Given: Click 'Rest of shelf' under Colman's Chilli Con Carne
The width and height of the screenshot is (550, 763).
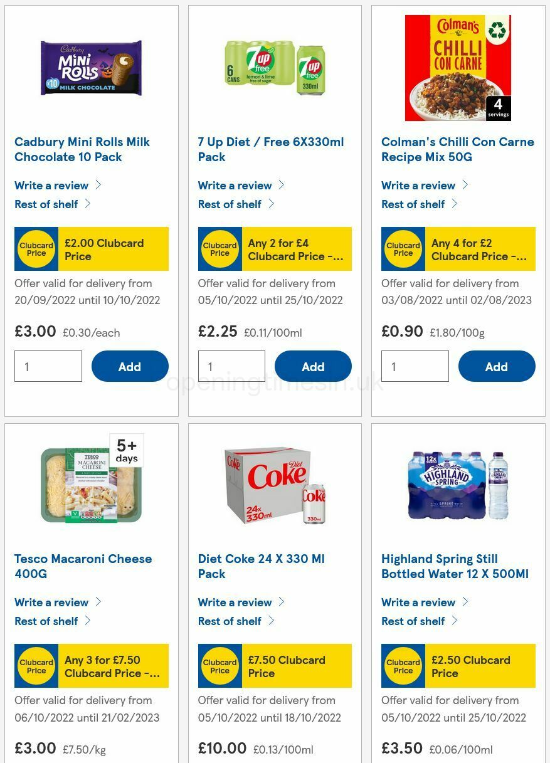Looking at the screenshot, I should [x=413, y=204].
